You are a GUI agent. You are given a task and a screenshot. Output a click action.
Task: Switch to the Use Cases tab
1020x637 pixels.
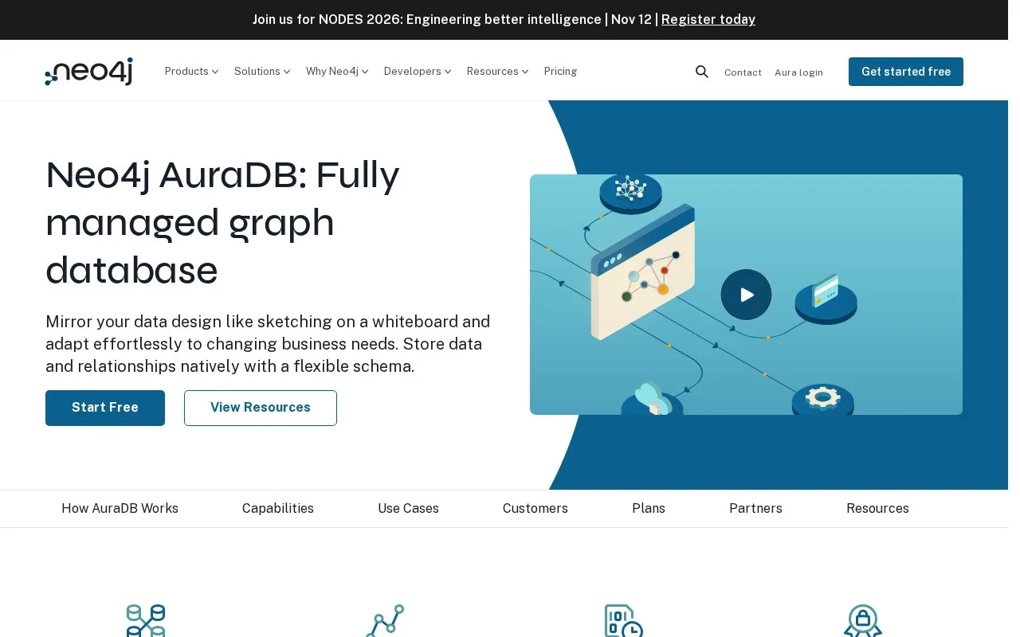(x=408, y=509)
